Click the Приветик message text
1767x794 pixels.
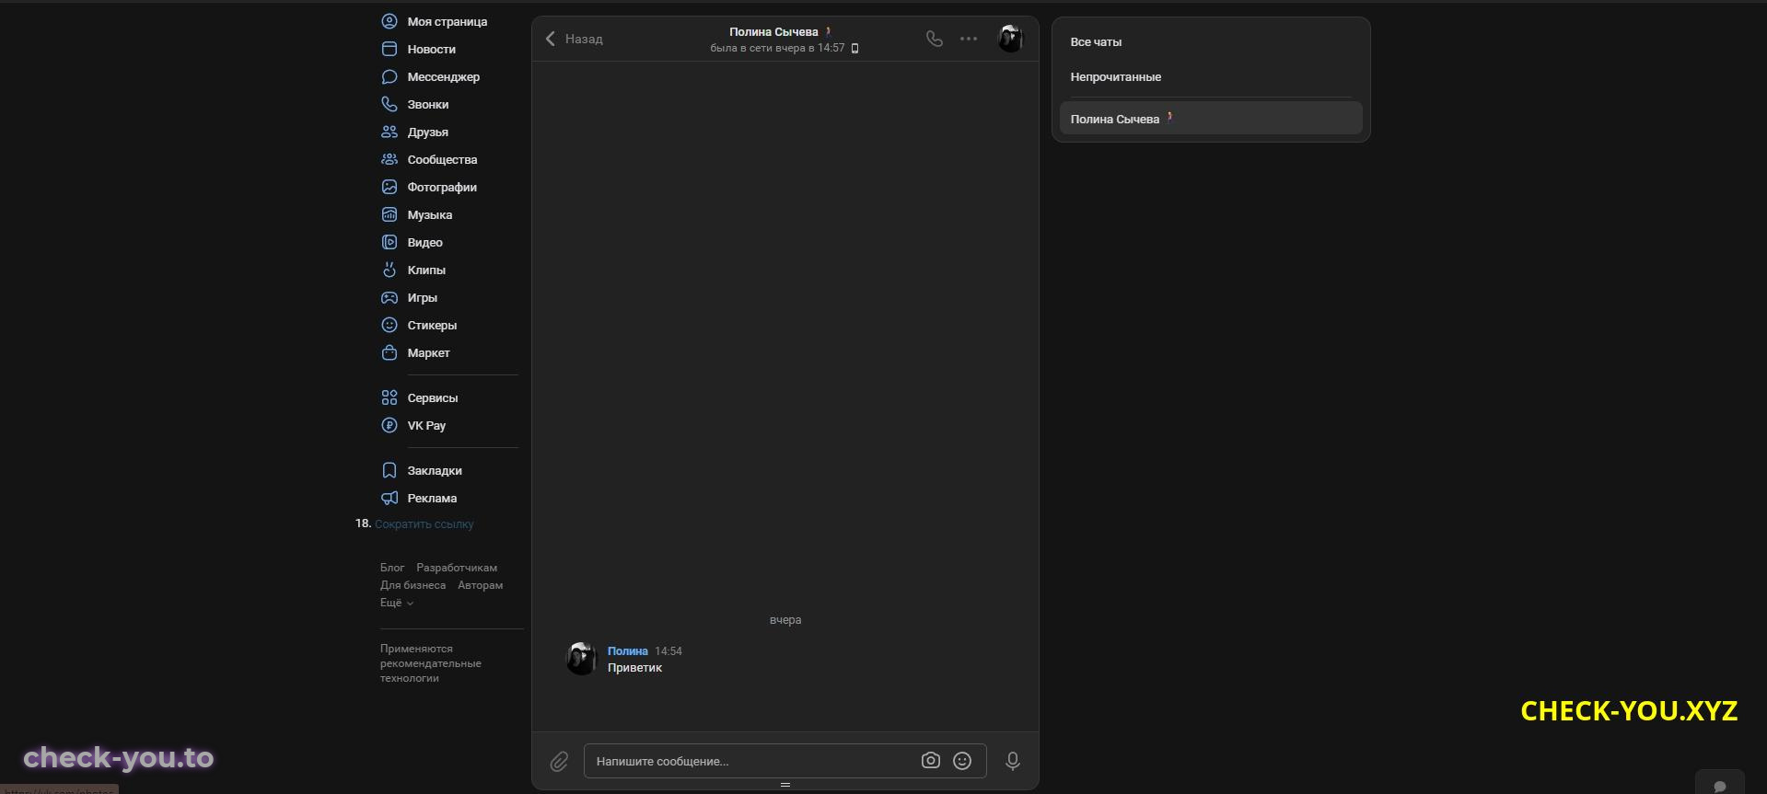(634, 668)
